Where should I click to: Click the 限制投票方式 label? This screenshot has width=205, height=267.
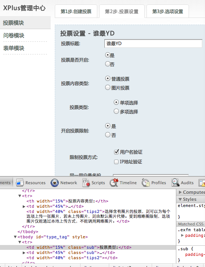coord(83,157)
